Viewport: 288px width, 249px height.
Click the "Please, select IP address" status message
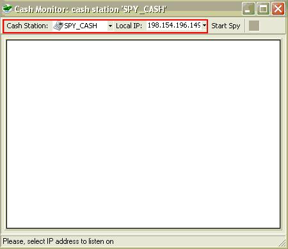pos(58,241)
